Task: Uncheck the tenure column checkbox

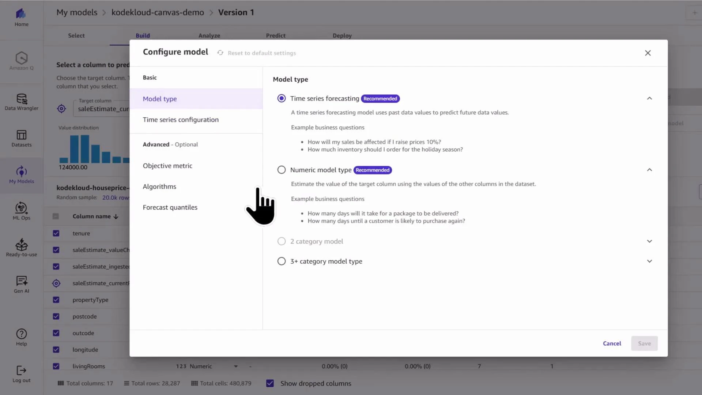Action: (x=56, y=233)
